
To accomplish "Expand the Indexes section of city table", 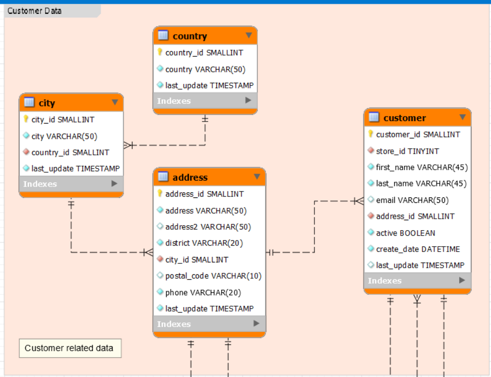I will coord(114,184).
